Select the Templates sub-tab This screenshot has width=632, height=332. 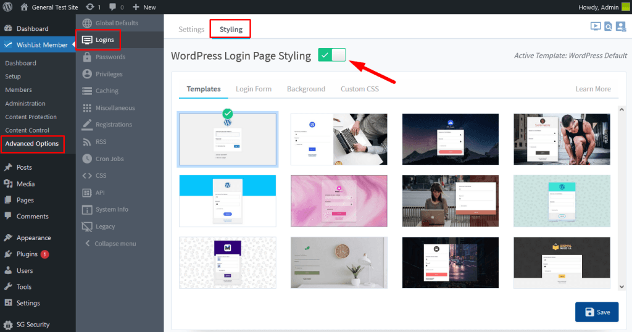204,89
